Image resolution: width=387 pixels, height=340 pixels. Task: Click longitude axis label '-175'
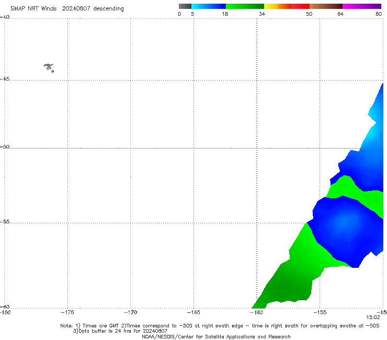click(67, 312)
